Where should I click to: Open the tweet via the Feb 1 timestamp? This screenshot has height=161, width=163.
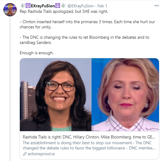[x=102, y=6]
